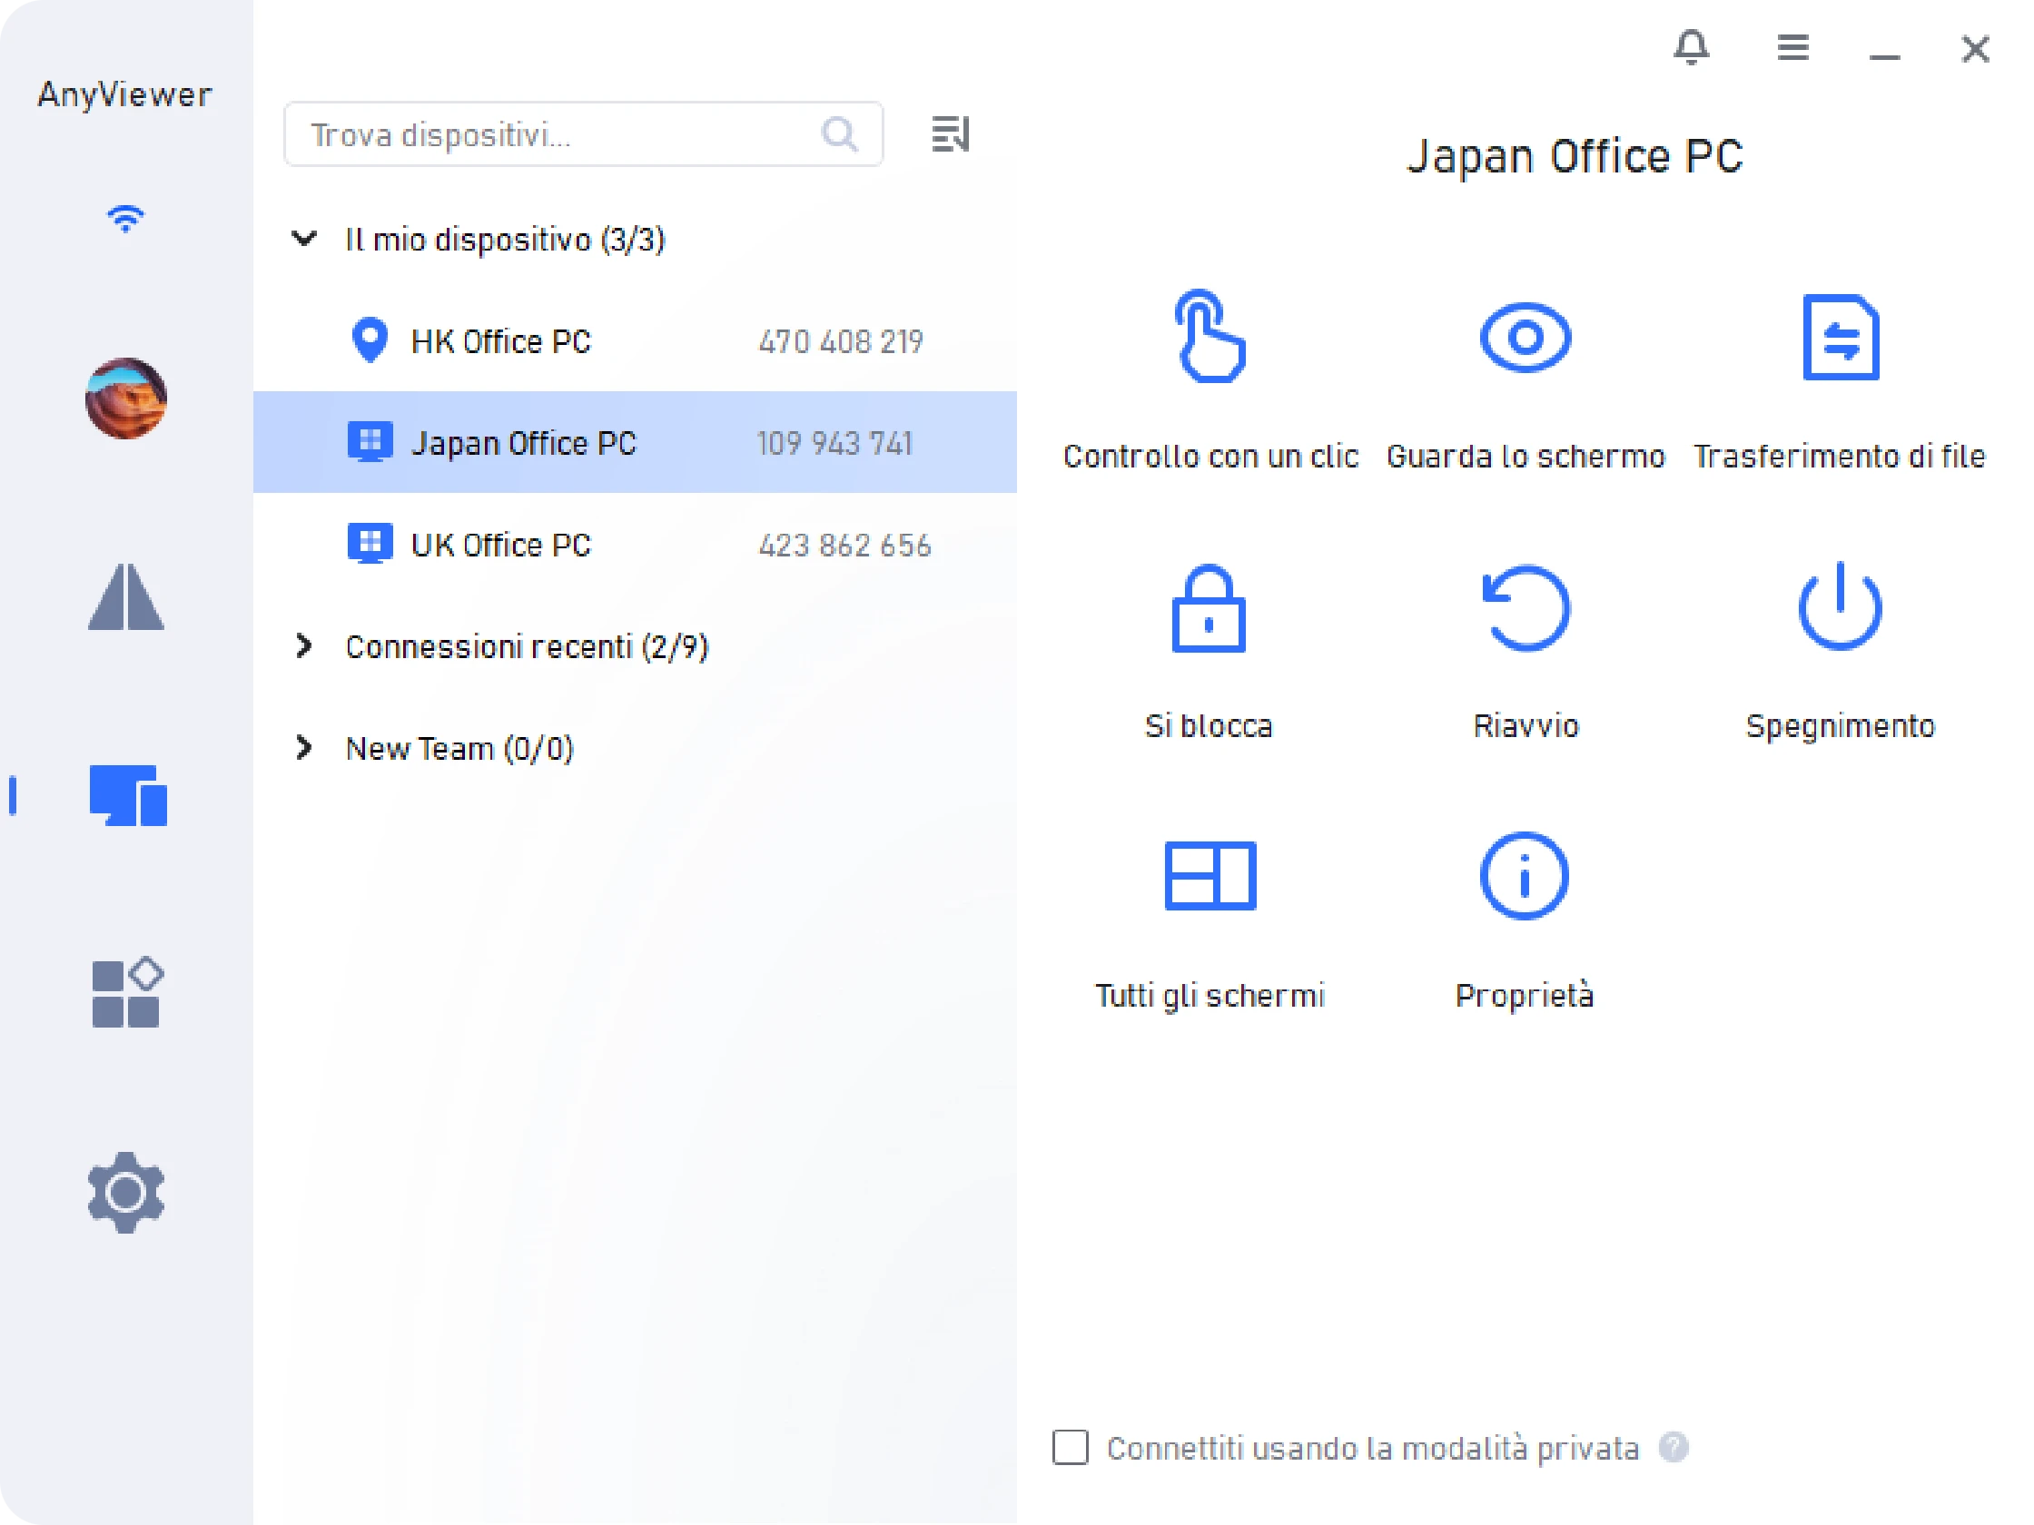This screenshot has width=2034, height=1525.
Task: Click the Riavvio restart icon
Action: pyautogui.click(x=1525, y=608)
